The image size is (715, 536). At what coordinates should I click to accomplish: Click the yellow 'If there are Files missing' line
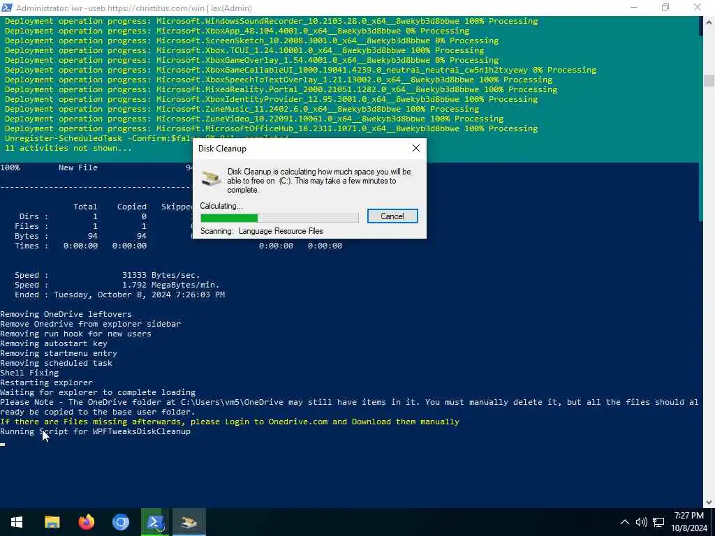[x=229, y=422]
